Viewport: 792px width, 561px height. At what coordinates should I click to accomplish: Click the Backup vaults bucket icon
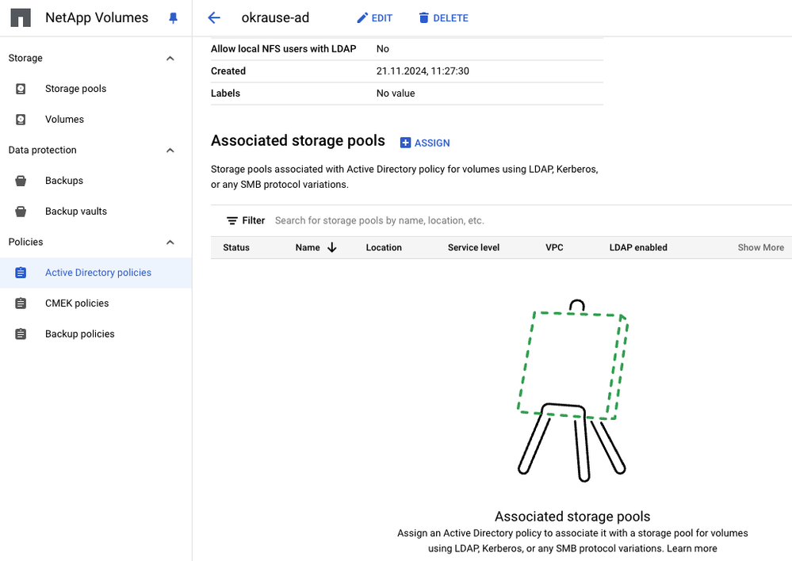pyautogui.click(x=21, y=212)
